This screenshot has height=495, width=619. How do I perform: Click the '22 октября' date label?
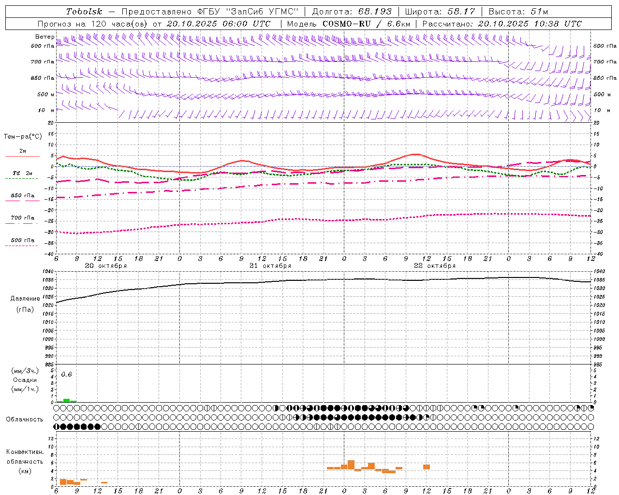[x=435, y=265]
